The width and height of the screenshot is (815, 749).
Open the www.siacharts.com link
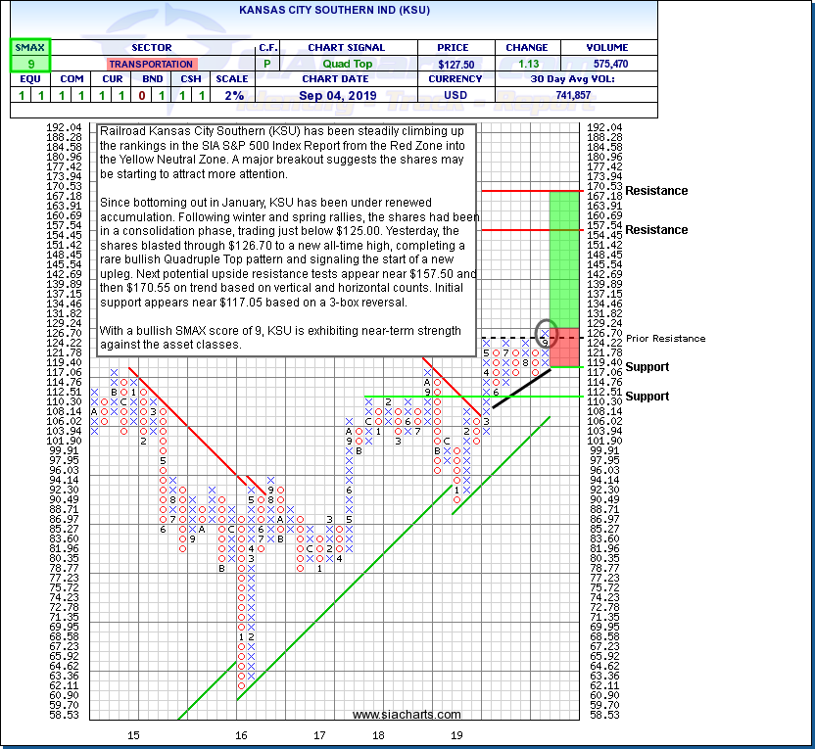click(x=406, y=716)
